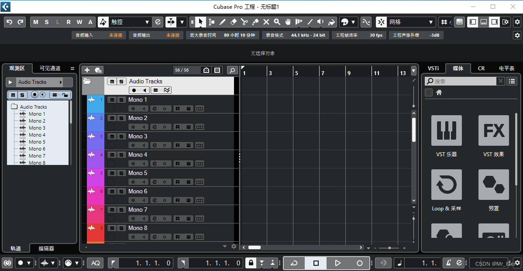Image resolution: width=523 pixels, height=271 pixels.
Task: Select Mono 4 in inspector tree
Action: [x=37, y=135]
